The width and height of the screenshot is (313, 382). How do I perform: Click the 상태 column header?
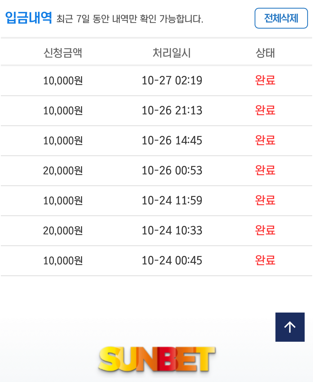265,53
